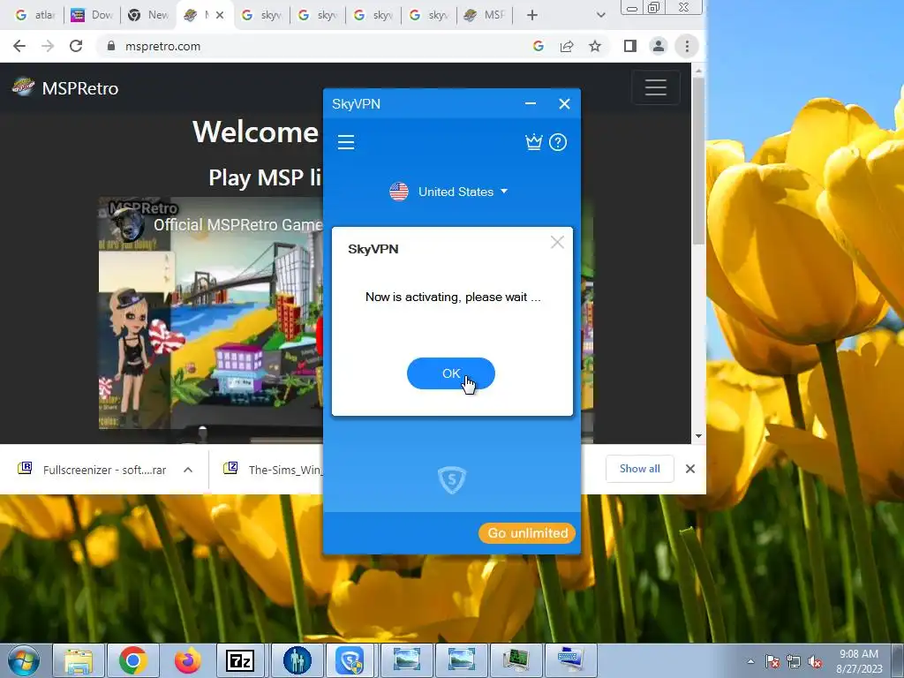Click the page vertical scrollbar thumb
Viewport: 904px width, 678px height.
(x=698, y=162)
